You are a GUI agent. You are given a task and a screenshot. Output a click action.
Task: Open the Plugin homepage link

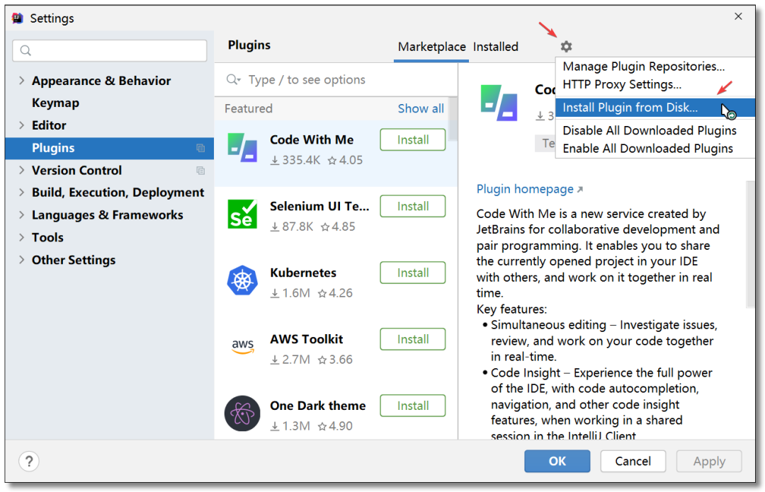[x=529, y=189]
